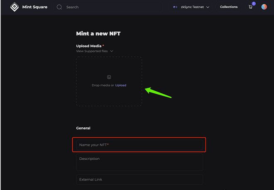Click the zkSync network arrows icon
This screenshot has height=190, width=274.
coord(175,7)
